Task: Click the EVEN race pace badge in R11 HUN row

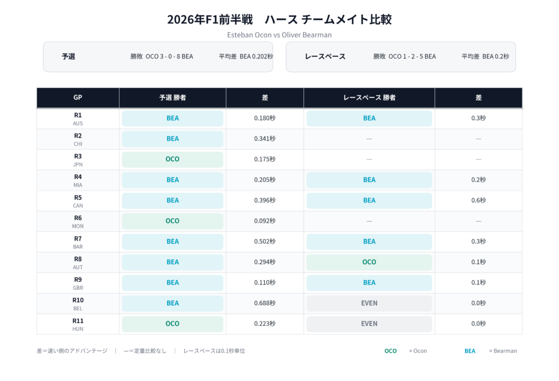Action: (370, 324)
